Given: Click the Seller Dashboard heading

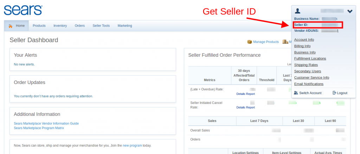Looking at the screenshot, I should pos(34,40).
